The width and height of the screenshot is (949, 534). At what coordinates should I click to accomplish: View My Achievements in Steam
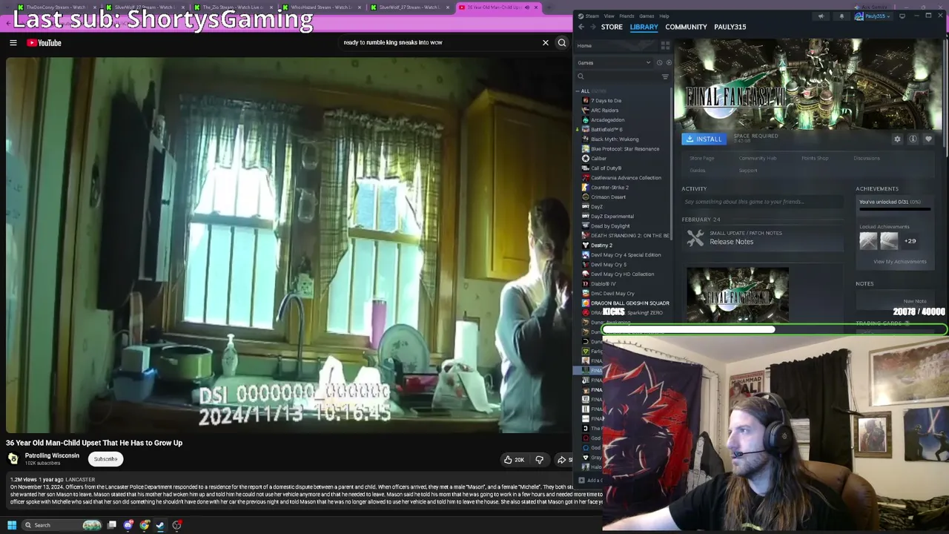[899, 262]
